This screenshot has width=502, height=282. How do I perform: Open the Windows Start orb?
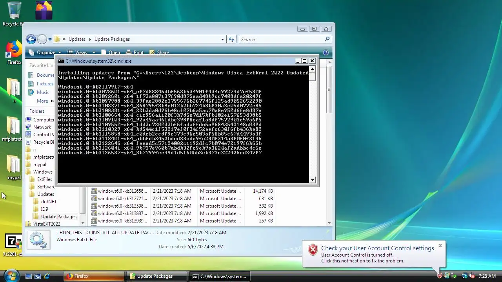[x=11, y=276]
